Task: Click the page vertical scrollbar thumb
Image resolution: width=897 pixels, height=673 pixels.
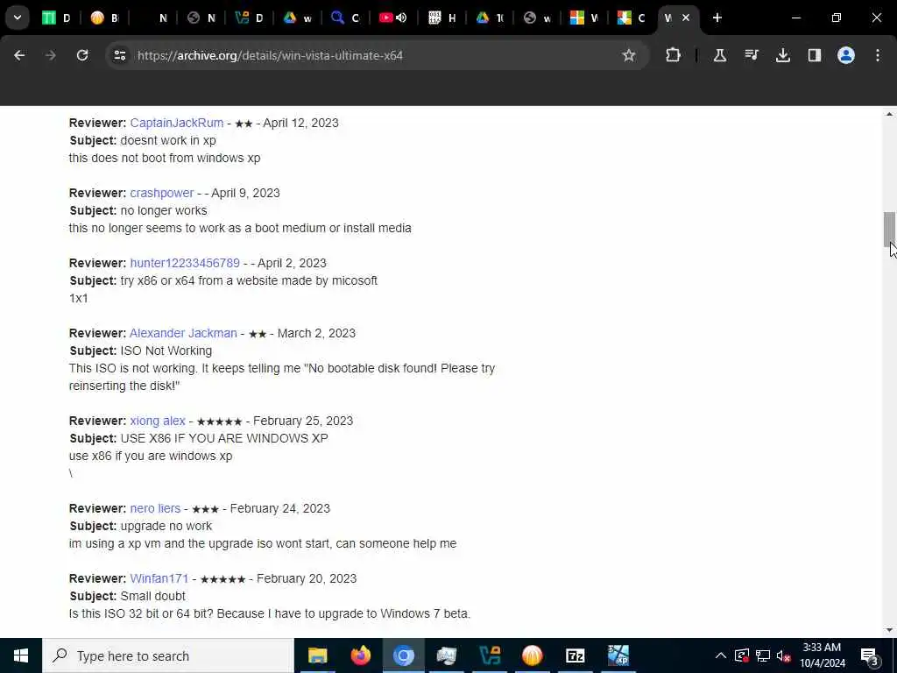Action: [889, 229]
